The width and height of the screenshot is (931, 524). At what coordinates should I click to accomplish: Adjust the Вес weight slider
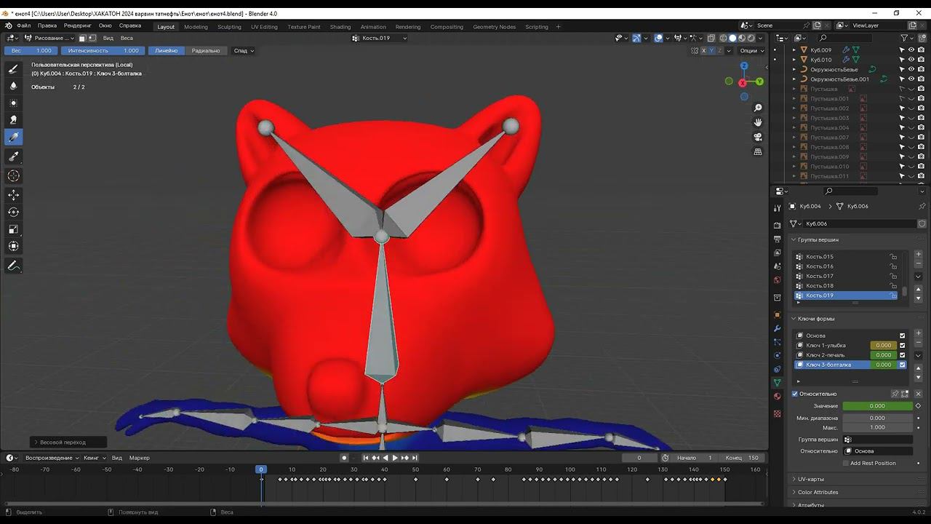31,51
